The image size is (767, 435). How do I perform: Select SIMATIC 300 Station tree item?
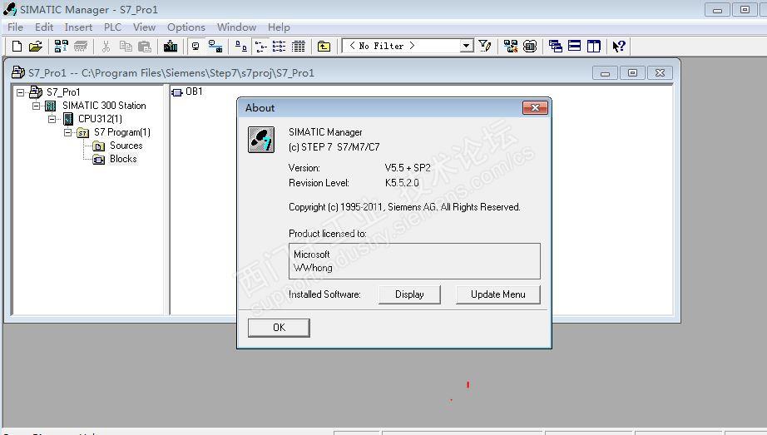pyautogui.click(x=104, y=105)
